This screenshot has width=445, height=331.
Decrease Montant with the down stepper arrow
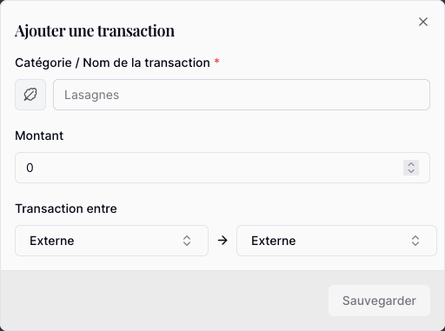click(x=411, y=171)
